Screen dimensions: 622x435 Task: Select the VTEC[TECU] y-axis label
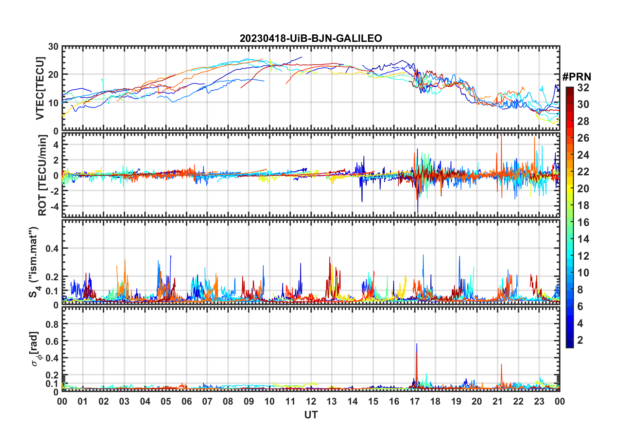pos(40,88)
